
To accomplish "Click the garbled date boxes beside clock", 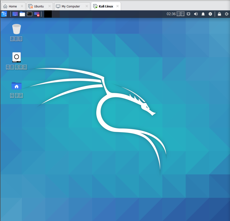I will coord(180,14).
